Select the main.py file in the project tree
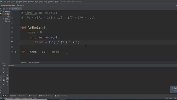177x100 pixels. 9,16
